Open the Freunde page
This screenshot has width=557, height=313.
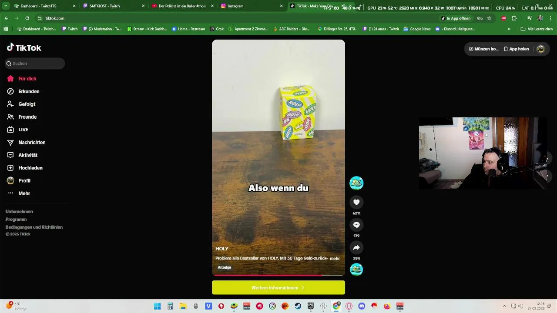22,117
